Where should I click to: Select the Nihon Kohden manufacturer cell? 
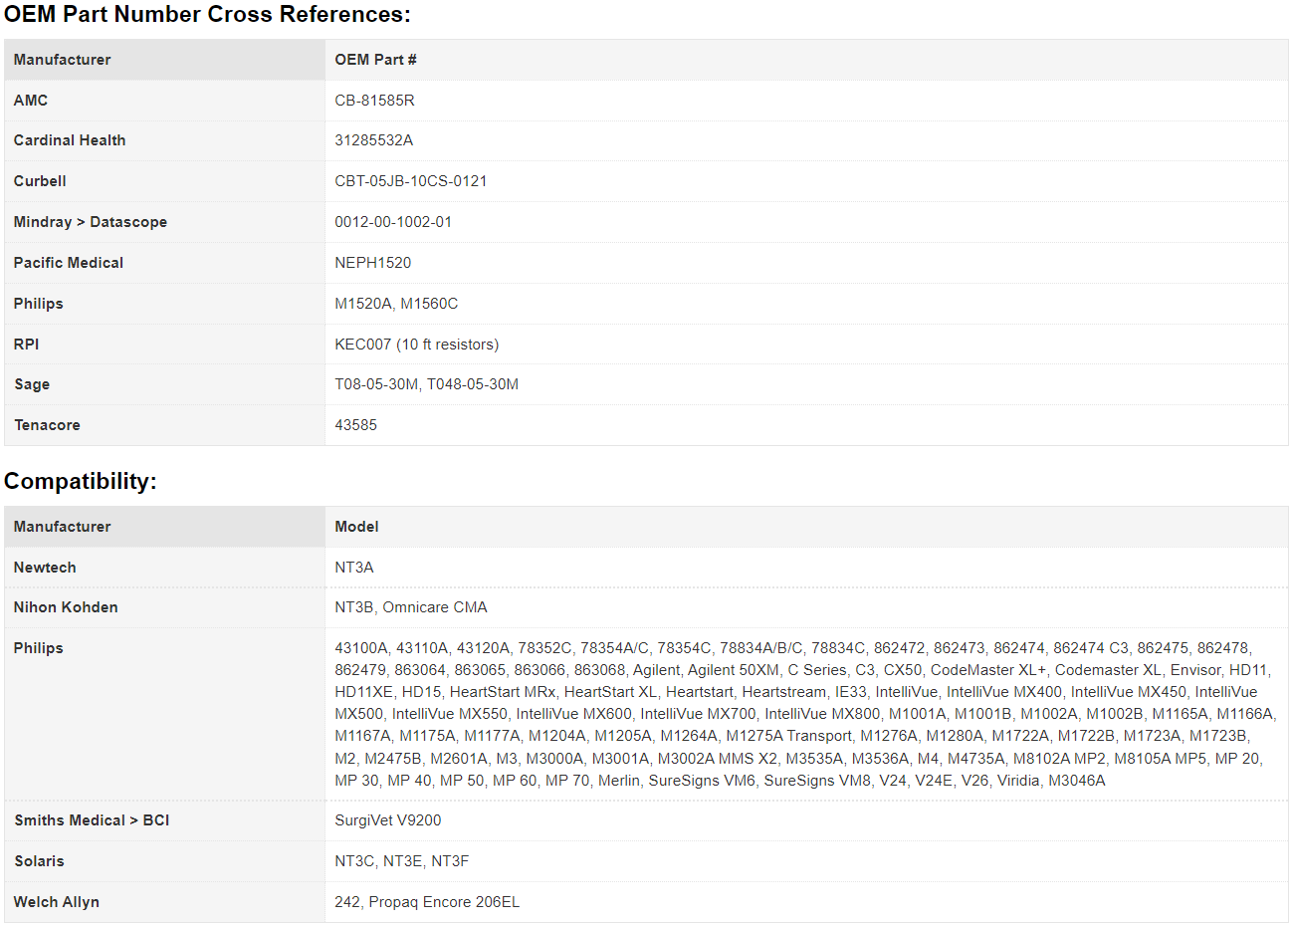164,607
